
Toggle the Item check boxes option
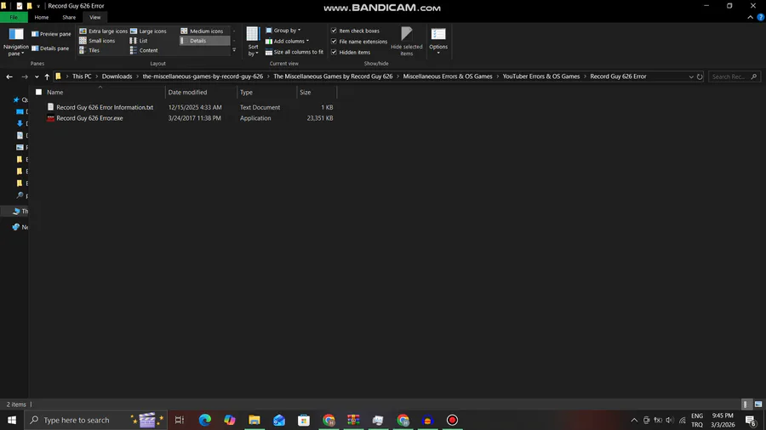[355, 31]
